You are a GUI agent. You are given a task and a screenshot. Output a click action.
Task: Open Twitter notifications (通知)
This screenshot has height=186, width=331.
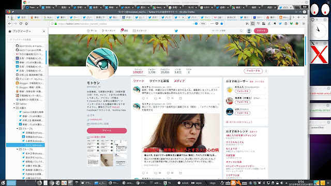(124, 31)
